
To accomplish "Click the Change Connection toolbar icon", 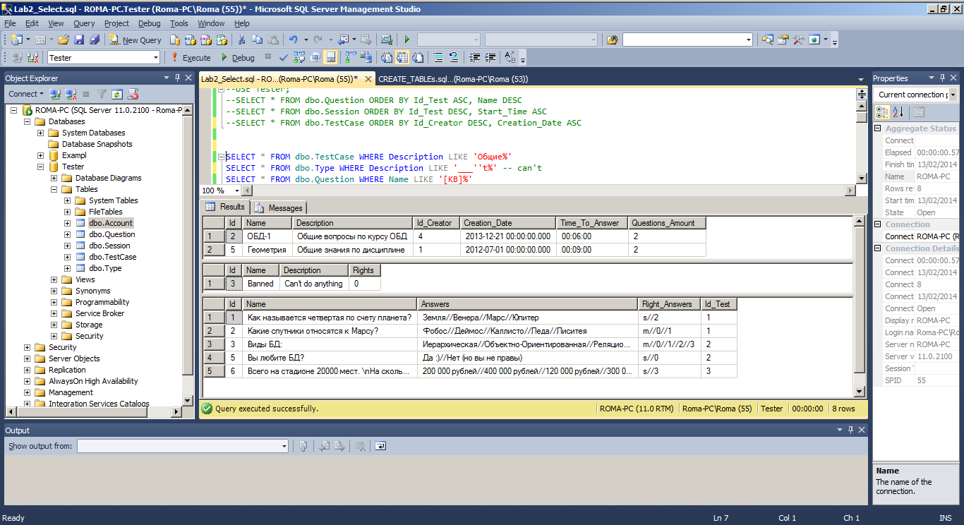I will coord(32,58).
